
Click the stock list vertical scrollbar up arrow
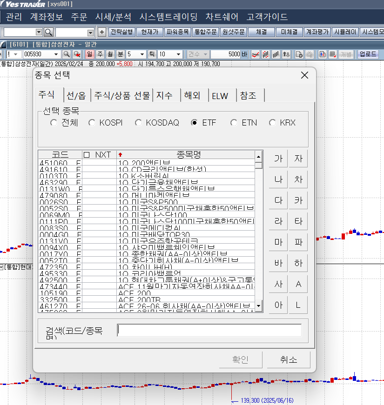[259, 155]
